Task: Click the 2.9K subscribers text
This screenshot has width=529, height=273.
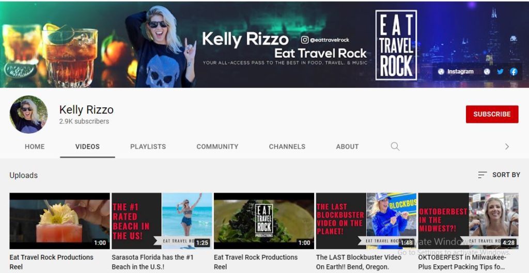Action: point(84,121)
